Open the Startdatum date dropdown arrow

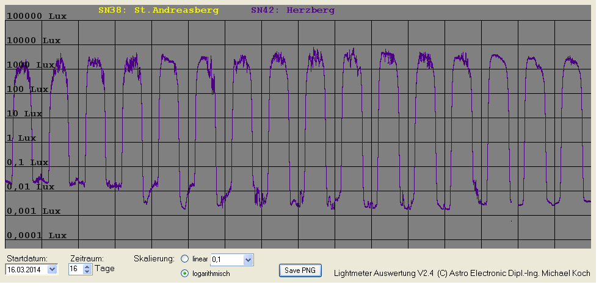tap(53, 269)
